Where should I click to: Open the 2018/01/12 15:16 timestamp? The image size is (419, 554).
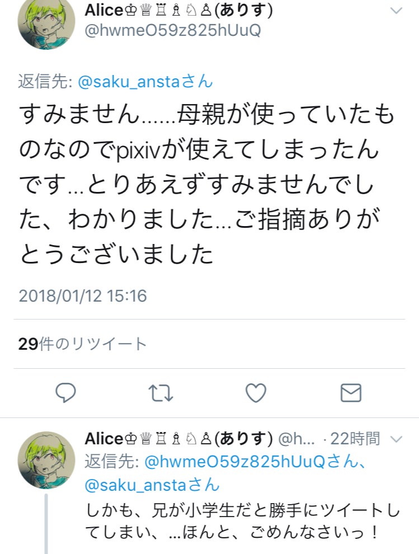pos(83,295)
